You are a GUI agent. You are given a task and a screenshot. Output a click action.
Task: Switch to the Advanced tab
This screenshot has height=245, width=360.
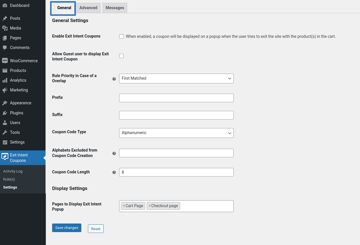point(88,8)
